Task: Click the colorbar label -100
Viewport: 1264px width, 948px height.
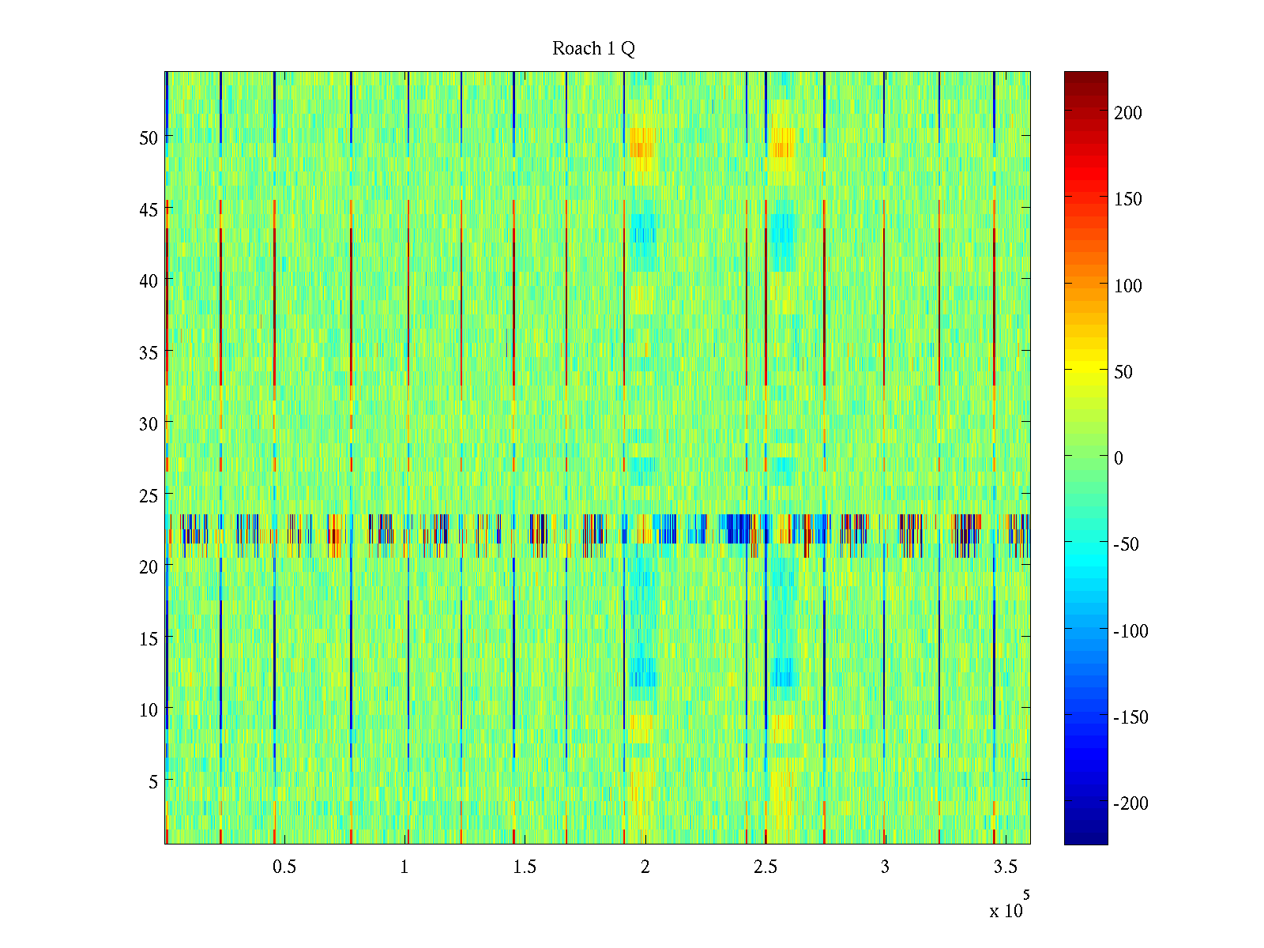Action: [1130, 631]
